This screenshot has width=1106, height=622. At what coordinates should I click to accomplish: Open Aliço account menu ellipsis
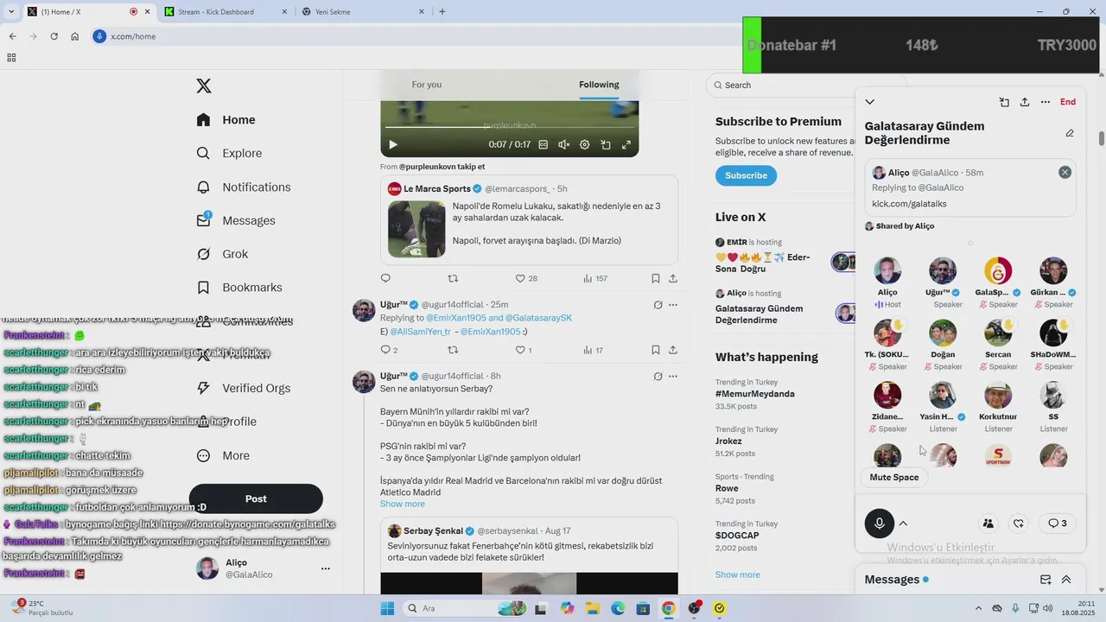coord(326,568)
